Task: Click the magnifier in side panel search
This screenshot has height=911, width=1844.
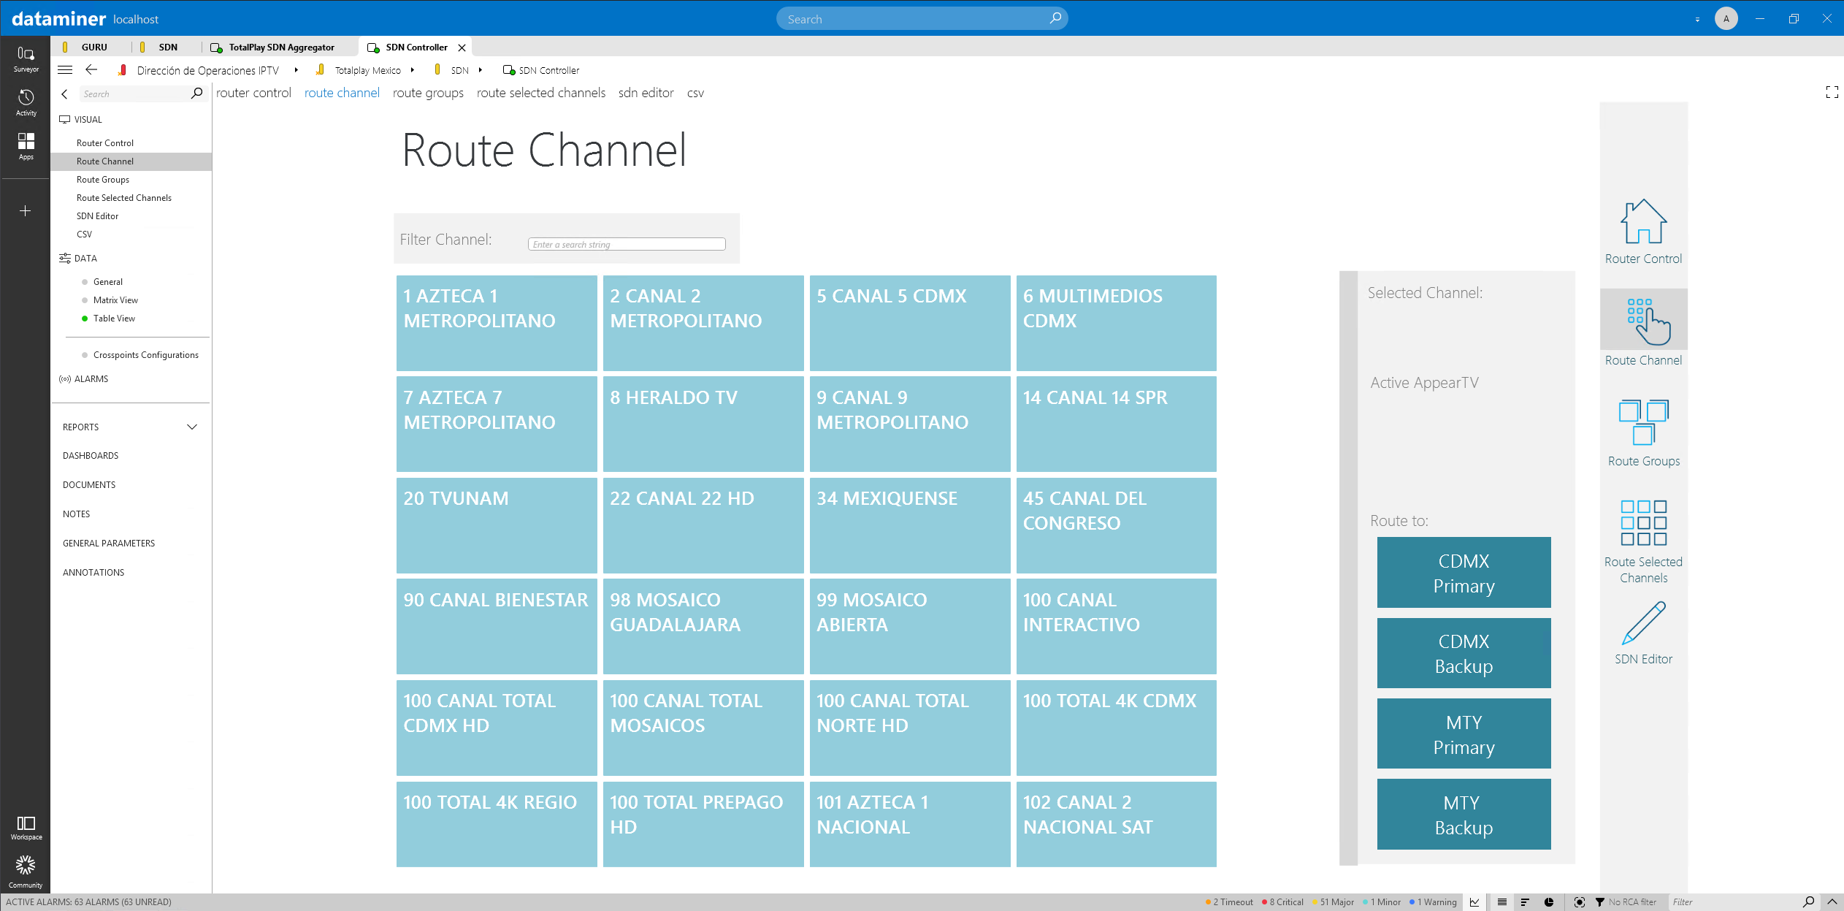Action: point(196,94)
